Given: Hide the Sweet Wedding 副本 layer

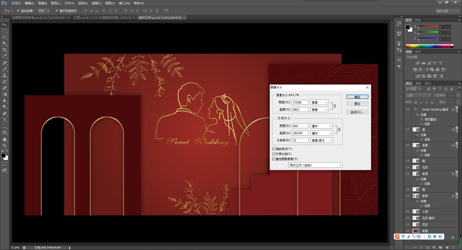Looking at the screenshot, I should click(x=408, y=109).
